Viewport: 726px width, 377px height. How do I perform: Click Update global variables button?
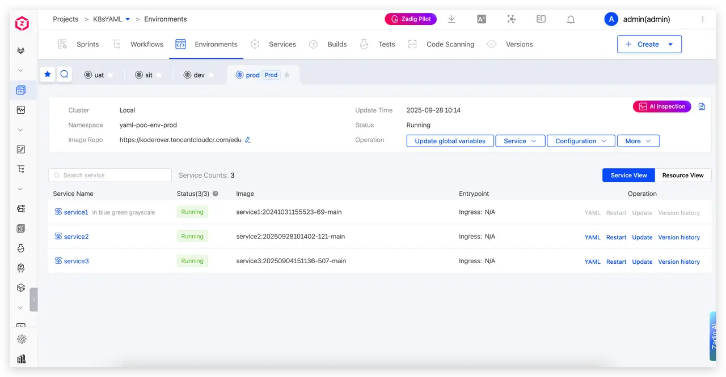click(x=450, y=141)
